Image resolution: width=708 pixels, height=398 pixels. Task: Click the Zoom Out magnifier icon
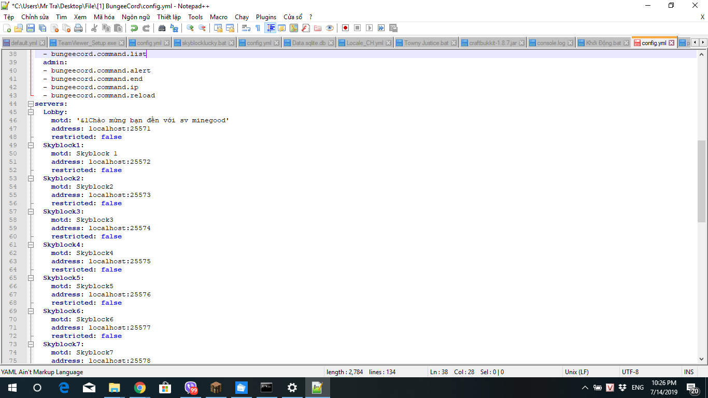(202, 28)
